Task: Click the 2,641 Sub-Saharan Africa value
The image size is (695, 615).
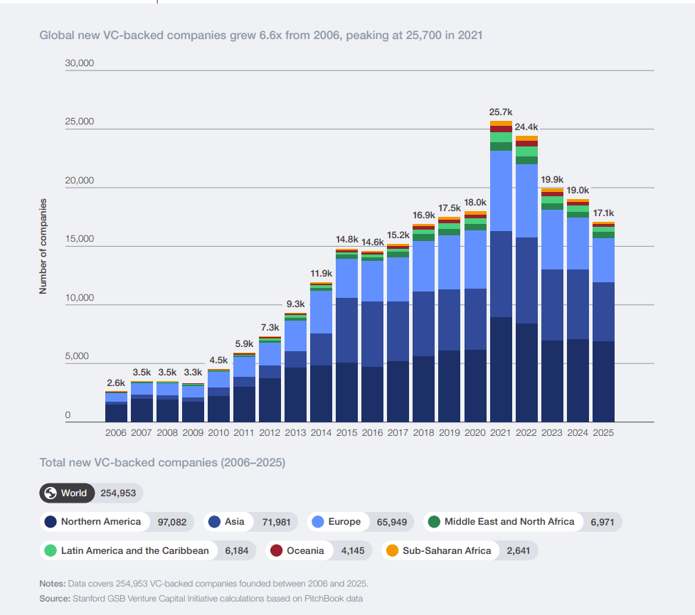Action: coord(518,551)
